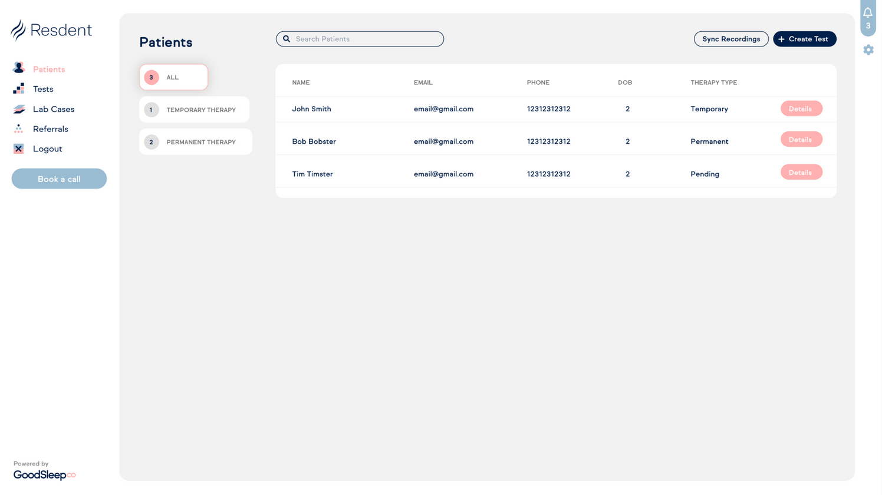Screen dimensions: 882x495
Task: Open Details for John Smith
Action: (x=801, y=109)
